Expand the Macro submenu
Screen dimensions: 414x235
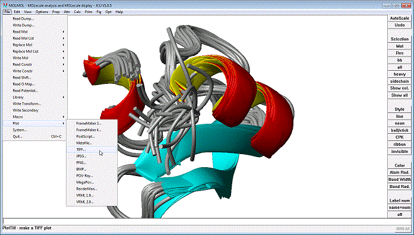[35, 117]
